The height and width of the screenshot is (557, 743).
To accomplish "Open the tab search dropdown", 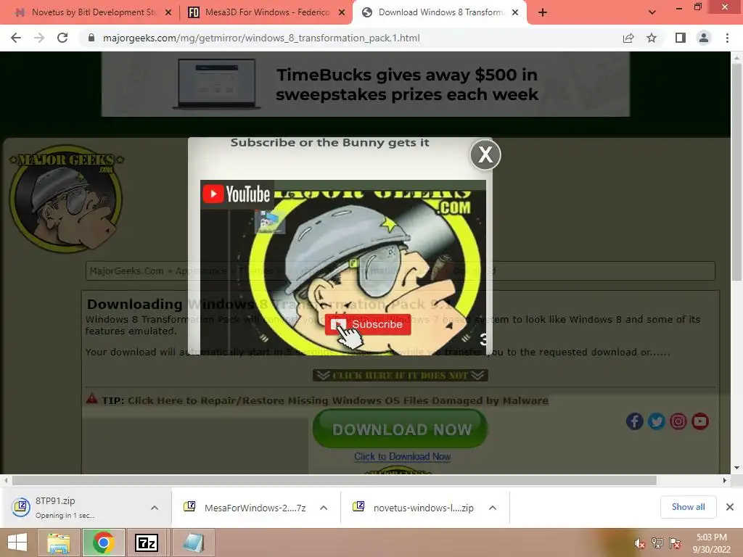I will (652, 12).
